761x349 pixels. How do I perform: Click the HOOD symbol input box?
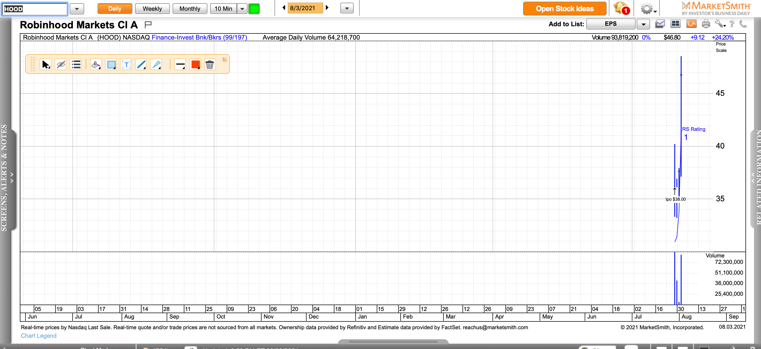coord(35,9)
